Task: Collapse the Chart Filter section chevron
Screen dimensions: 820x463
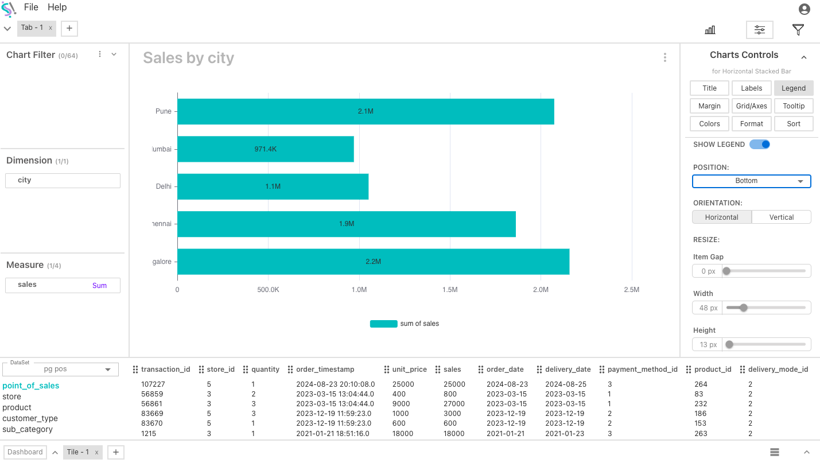Action: (114, 54)
